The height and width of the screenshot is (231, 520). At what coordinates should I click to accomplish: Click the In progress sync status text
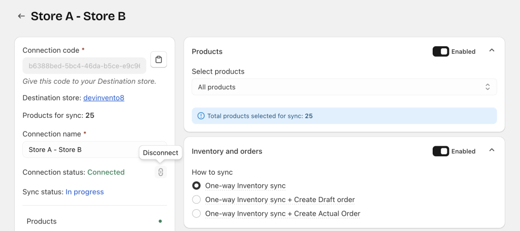pos(84,192)
